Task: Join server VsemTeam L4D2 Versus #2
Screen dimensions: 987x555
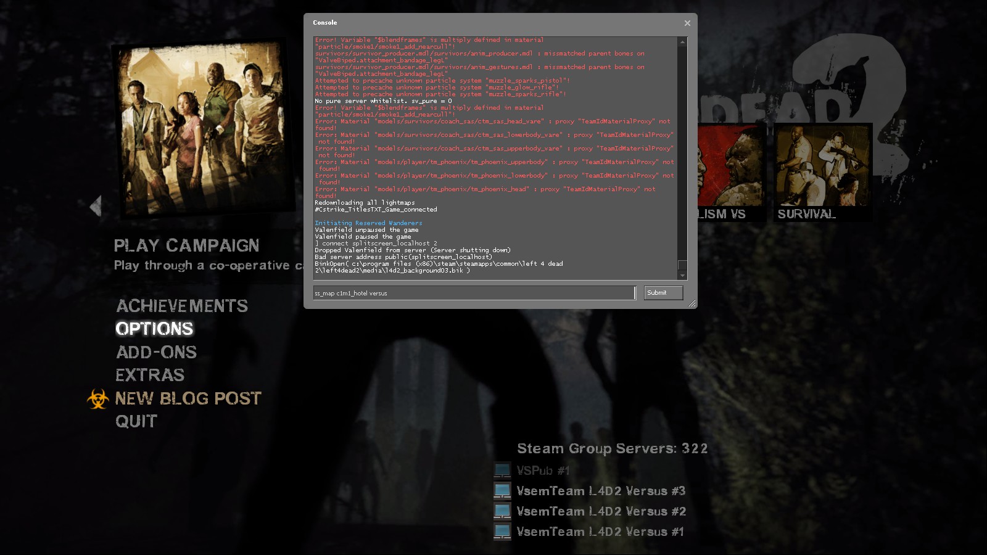Action: [x=601, y=511]
